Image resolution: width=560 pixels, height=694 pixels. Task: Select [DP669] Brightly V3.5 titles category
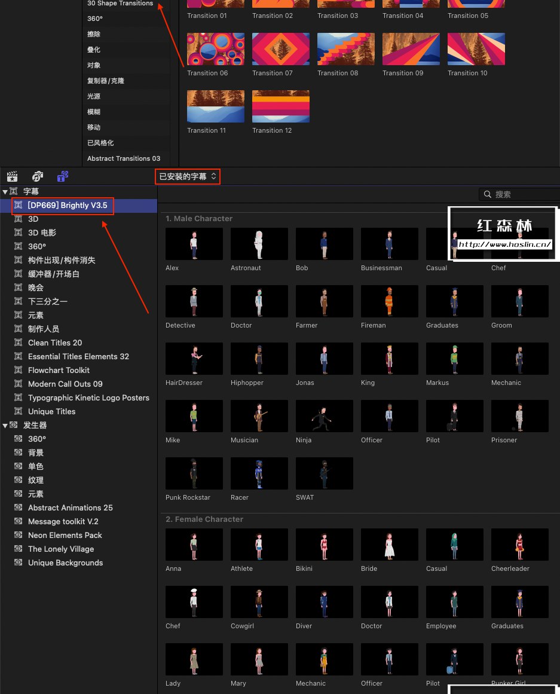(78, 206)
